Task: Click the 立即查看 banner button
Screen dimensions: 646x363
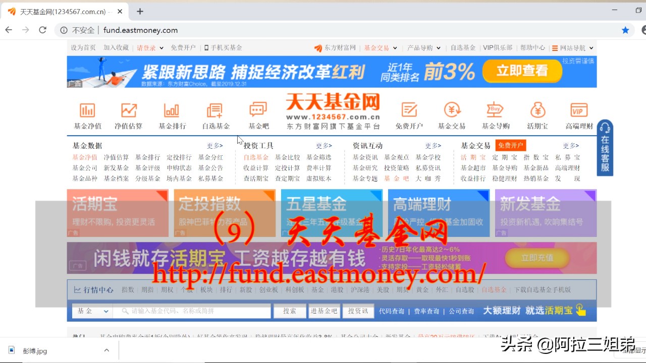Action: coord(522,72)
